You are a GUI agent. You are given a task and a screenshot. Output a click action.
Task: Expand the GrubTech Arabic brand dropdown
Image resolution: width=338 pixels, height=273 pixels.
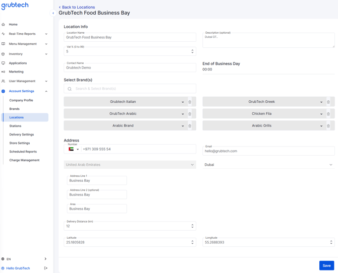(183, 114)
